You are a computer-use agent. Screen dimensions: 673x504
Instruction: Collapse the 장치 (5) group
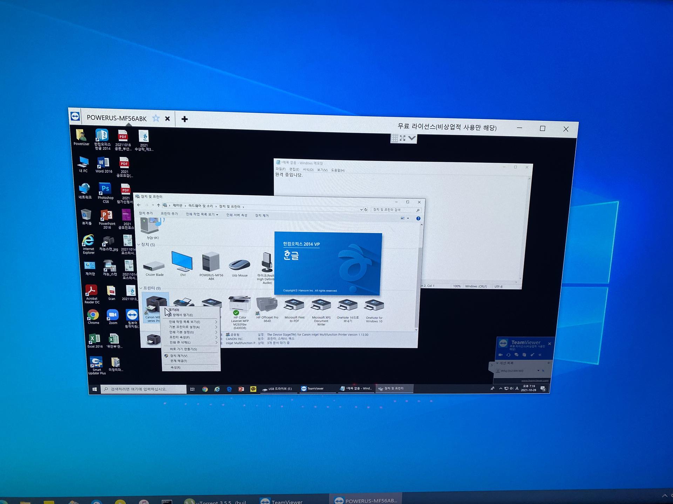[139, 244]
